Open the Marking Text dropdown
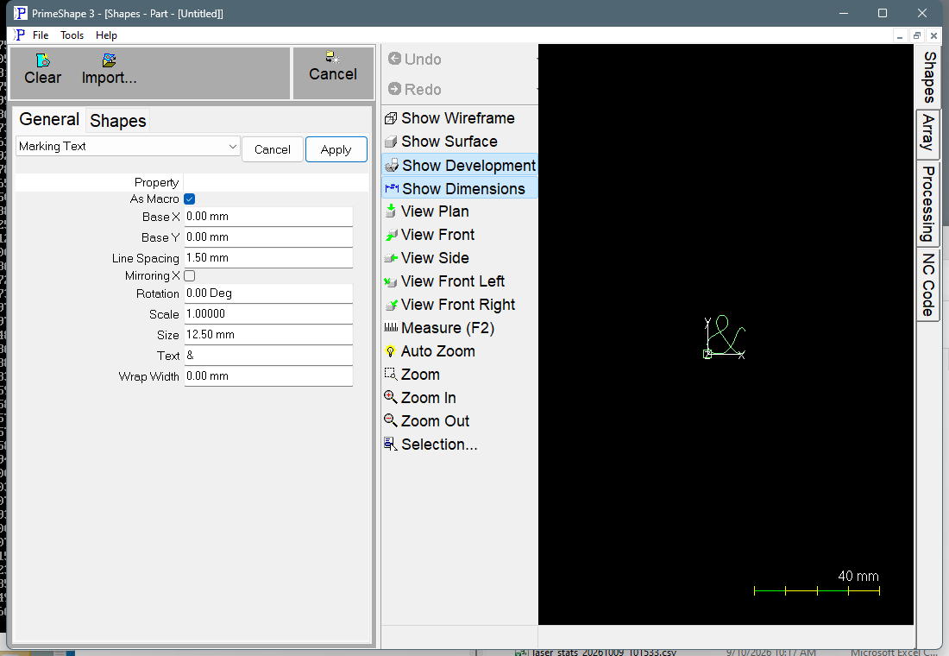949x656 pixels. [128, 146]
